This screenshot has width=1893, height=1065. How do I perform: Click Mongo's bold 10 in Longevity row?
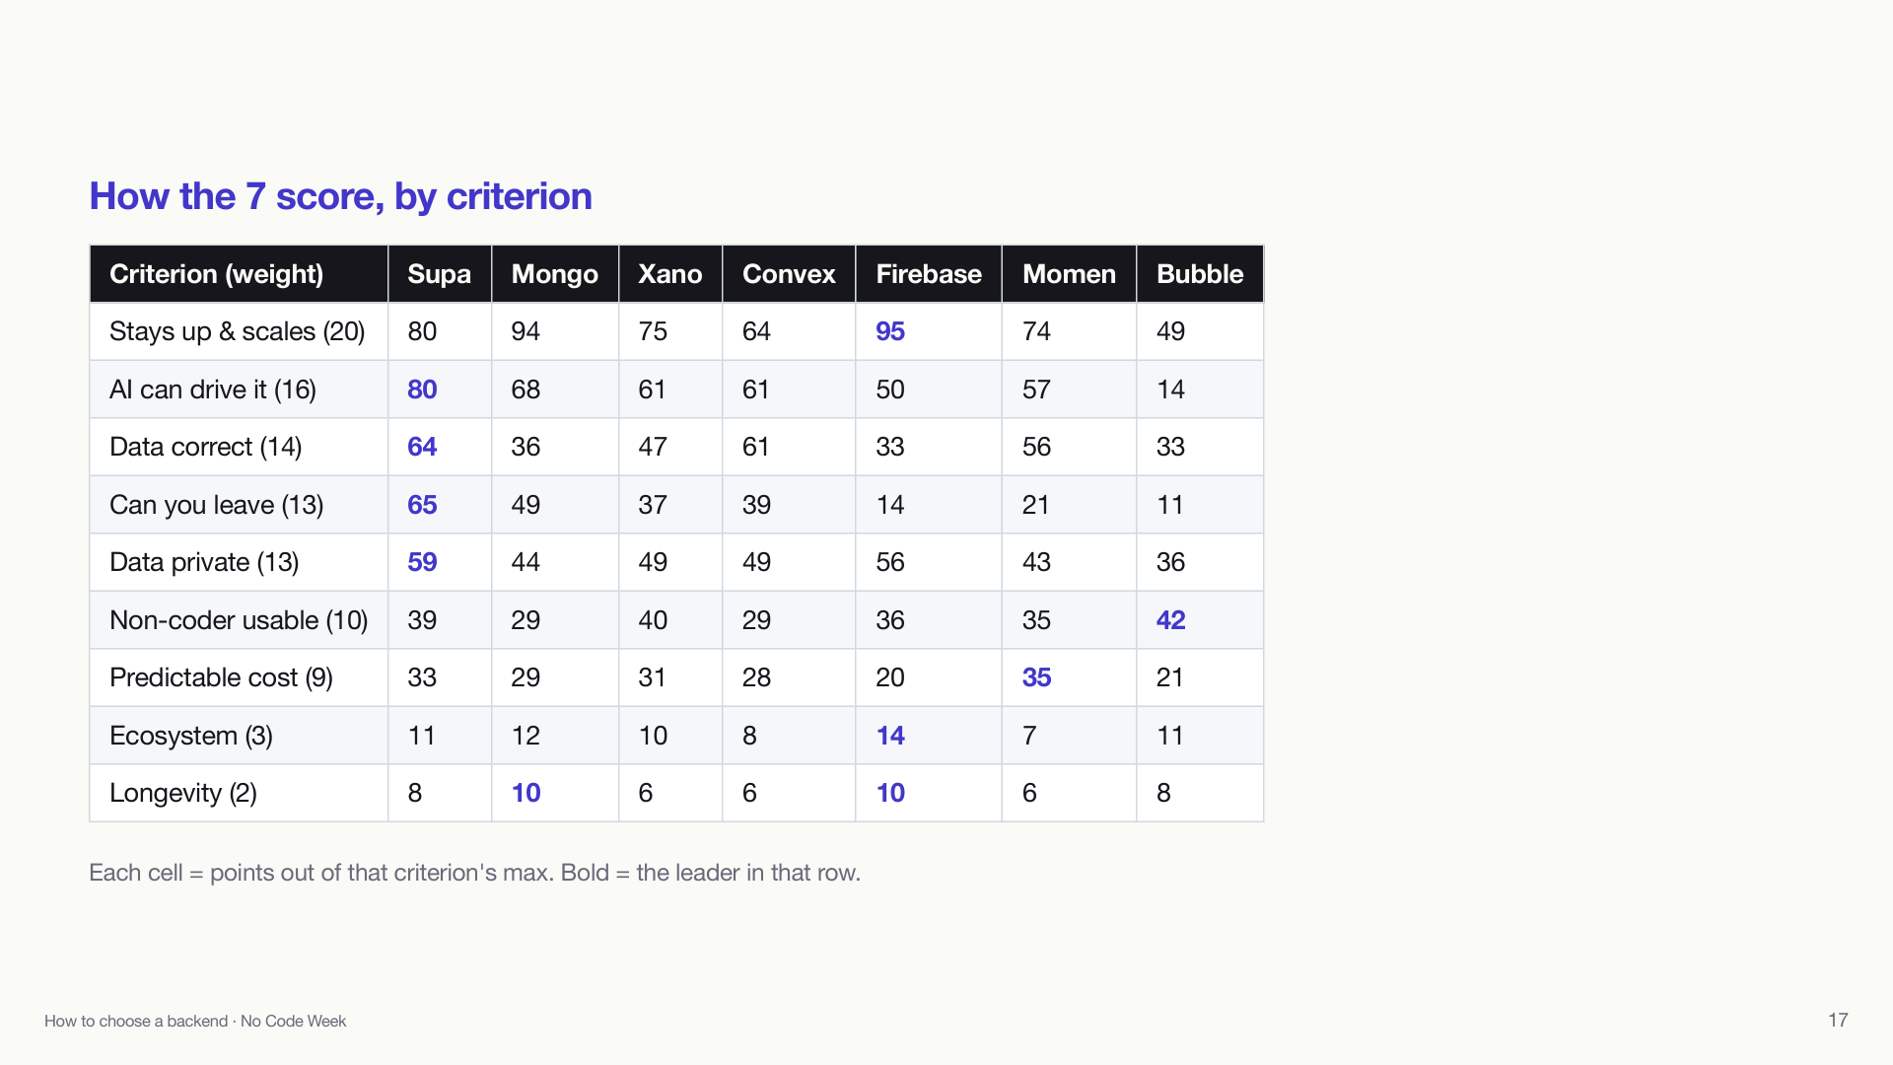tap(526, 793)
